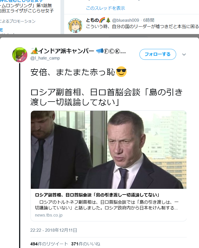Click the @blueash009 handle

[x=125, y=20]
